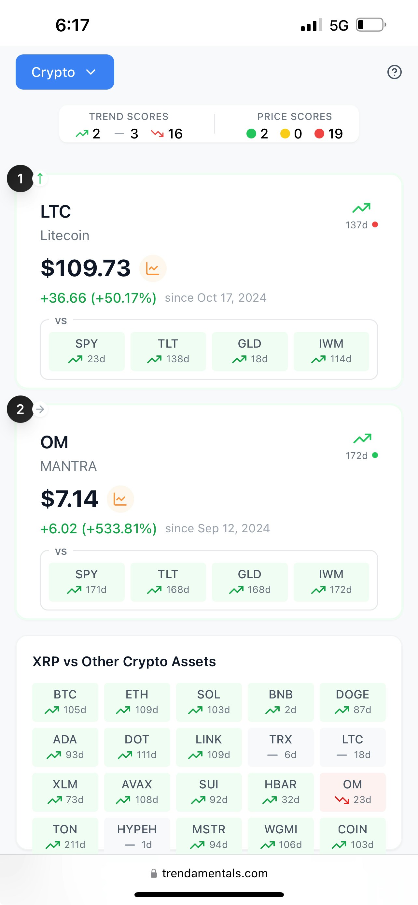Tap the rank 2 right arrow indicator
Viewport: 418px width, 905px height.
click(x=40, y=409)
